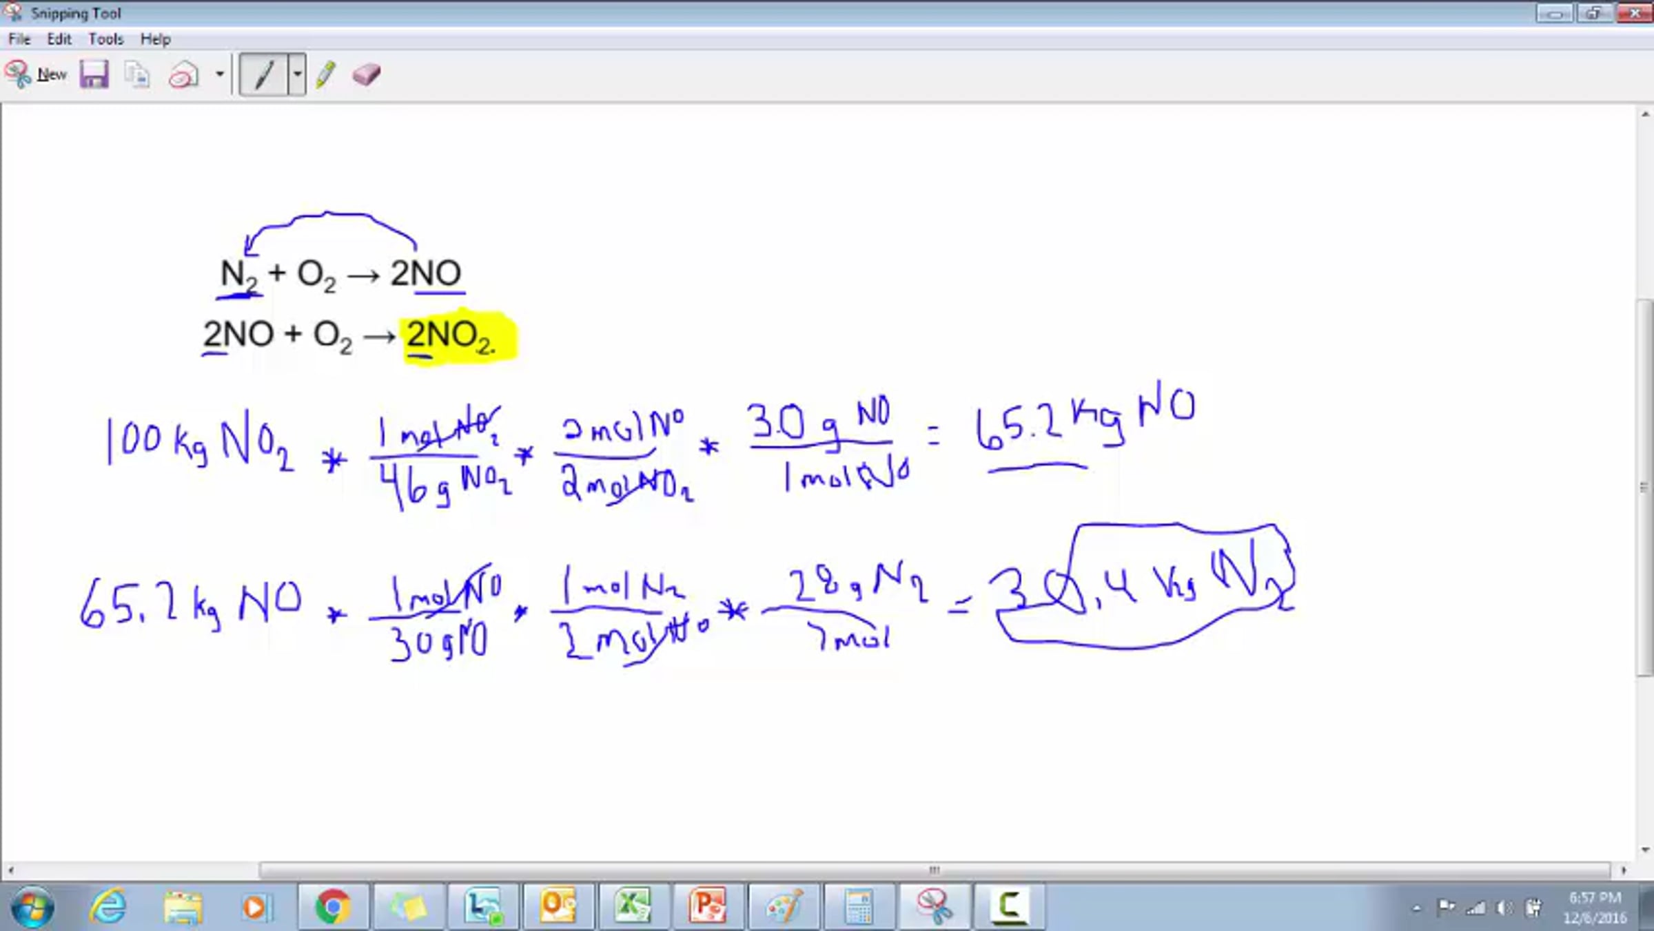Click the Send Snip envelope icon
This screenshot has height=931, width=1654.
click(x=183, y=74)
